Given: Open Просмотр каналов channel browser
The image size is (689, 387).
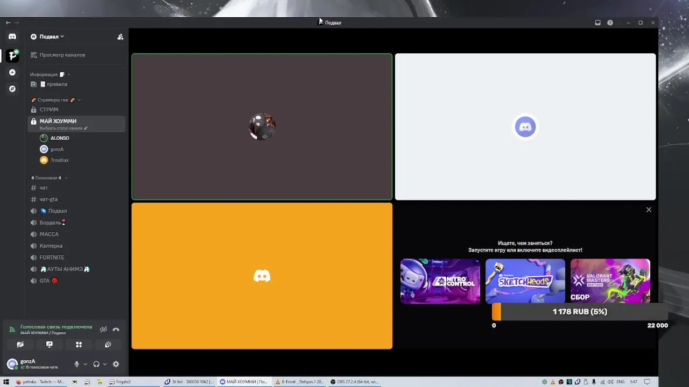Looking at the screenshot, I should click(75, 55).
